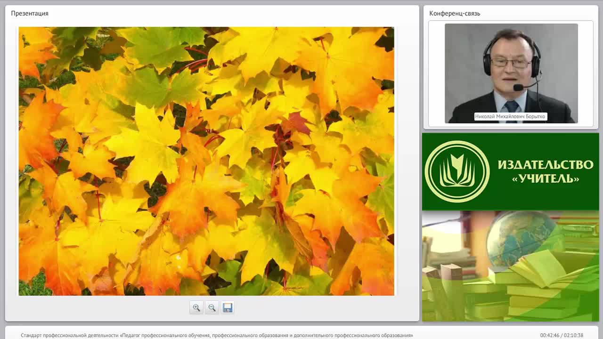Click the Издательство «Учитель» round logo emblem
Image resolution: width=603 pixels, height=339 pixels.
[x=457, y=171]
